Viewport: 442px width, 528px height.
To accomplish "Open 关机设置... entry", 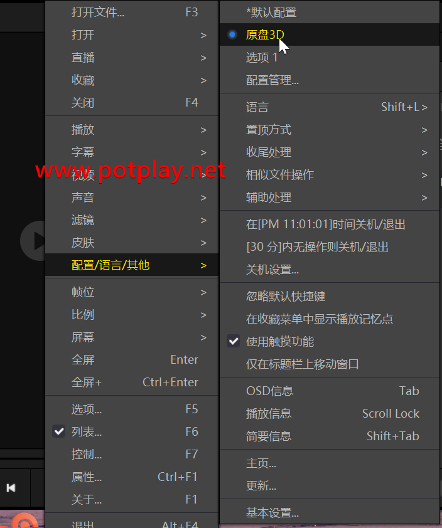I will pos(330,270).
